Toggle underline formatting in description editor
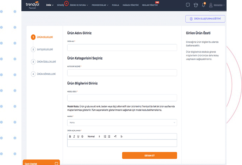This screenshot has height=165, width=242. point(78,137)
